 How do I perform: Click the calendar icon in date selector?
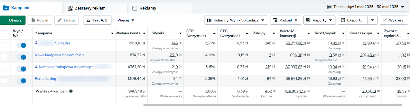[x=329, y=7]
